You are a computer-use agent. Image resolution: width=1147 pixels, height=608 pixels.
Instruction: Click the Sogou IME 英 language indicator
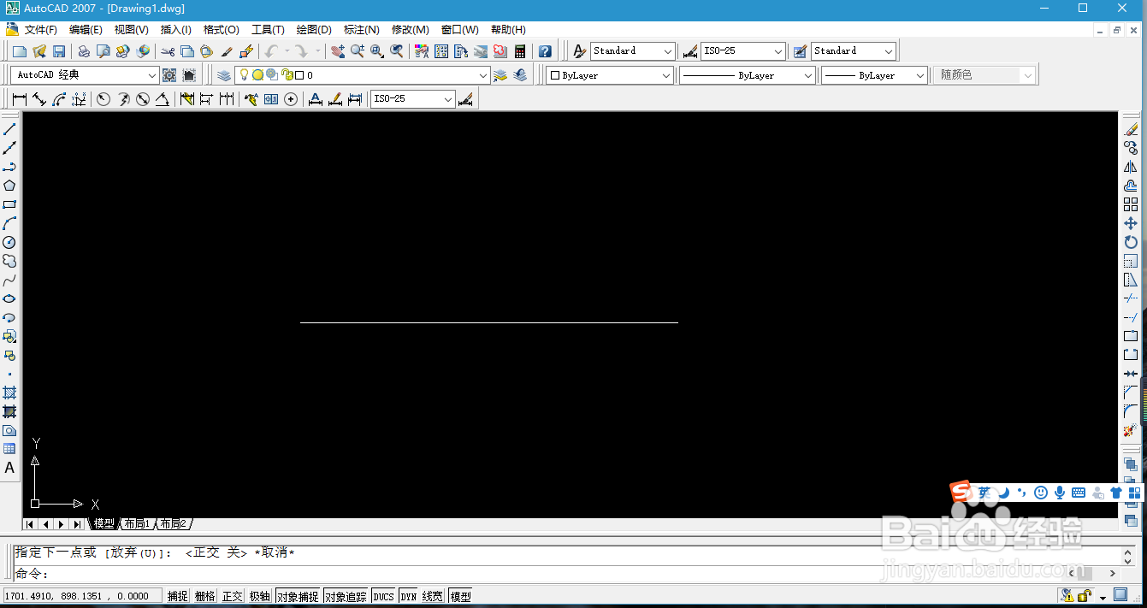tap(984, 493)
